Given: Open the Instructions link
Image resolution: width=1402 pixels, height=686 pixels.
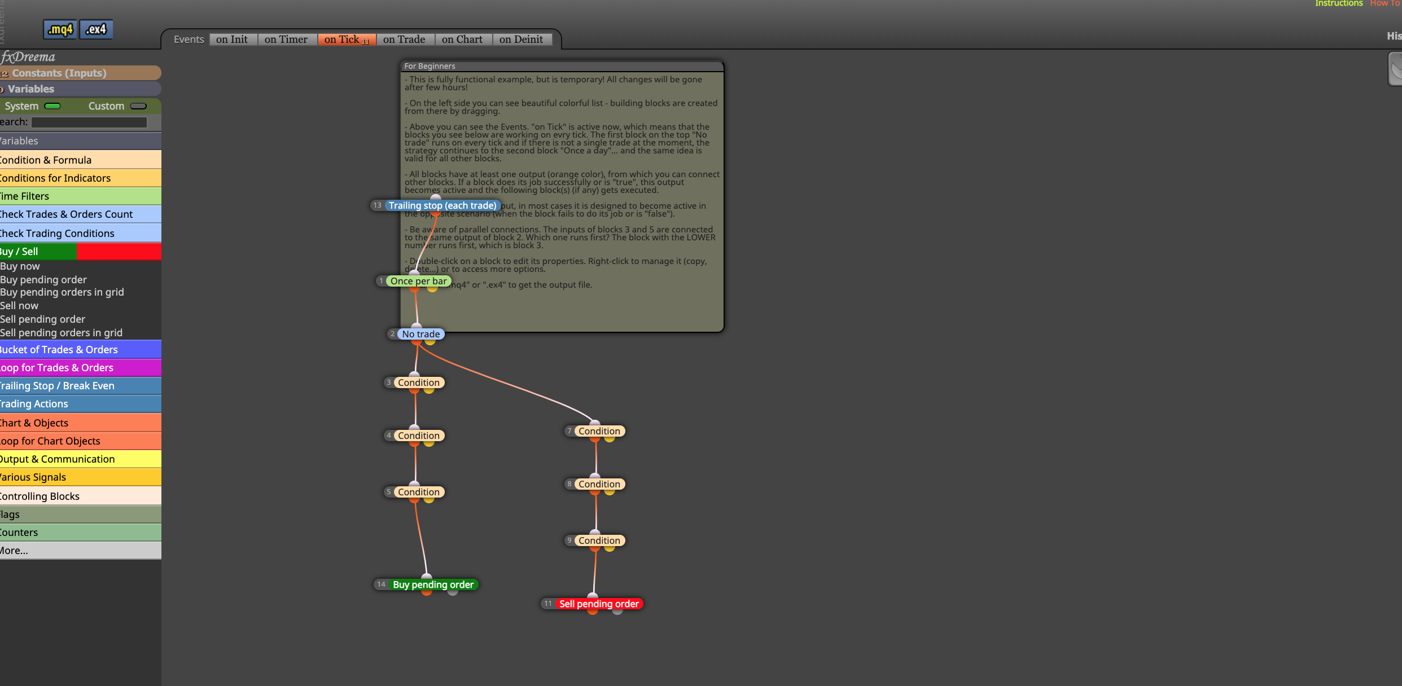Looking at the screenshot, I should click(x=1339, y=3).
